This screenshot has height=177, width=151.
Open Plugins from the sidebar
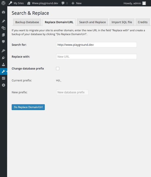(4, 58)
